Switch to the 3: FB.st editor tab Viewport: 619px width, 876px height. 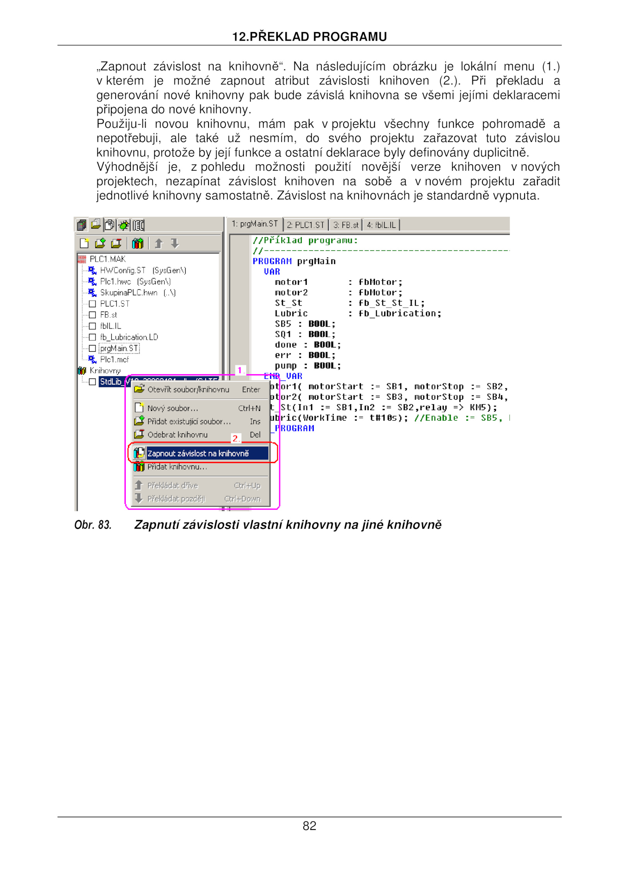[x=346, y=225]
